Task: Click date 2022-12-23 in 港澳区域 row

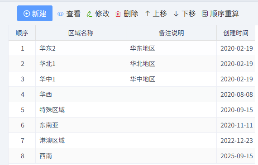Action: (237, 141)
